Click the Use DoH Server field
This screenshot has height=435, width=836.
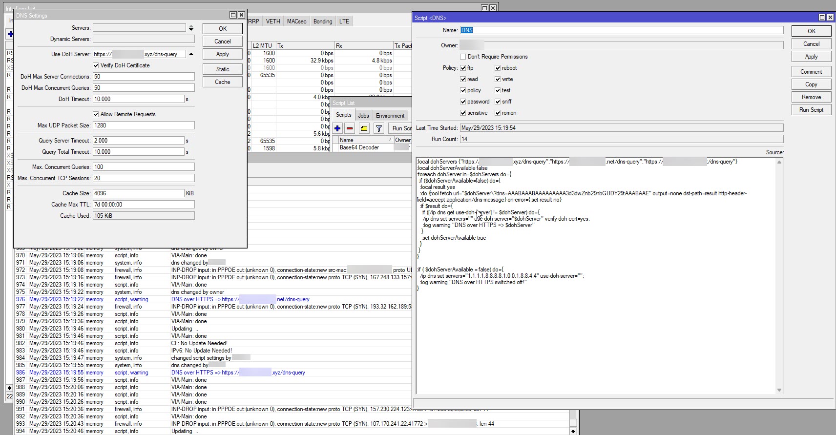tap(139, 54)
